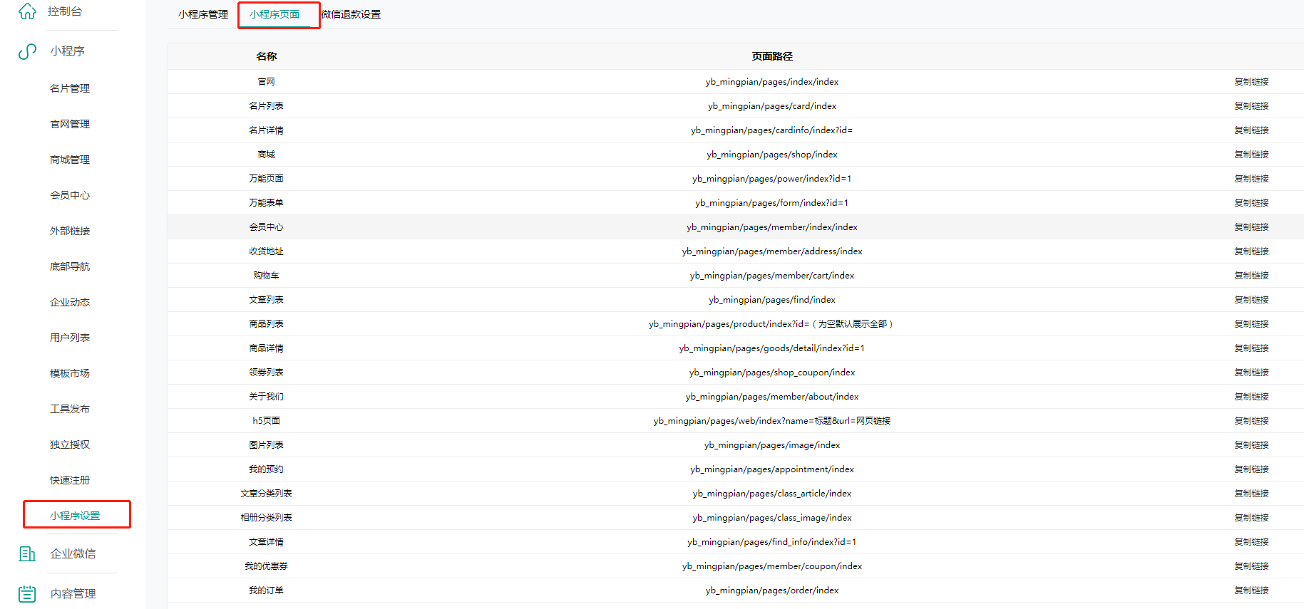Collapse the 小程序 sidebar section

click(68, 51)
